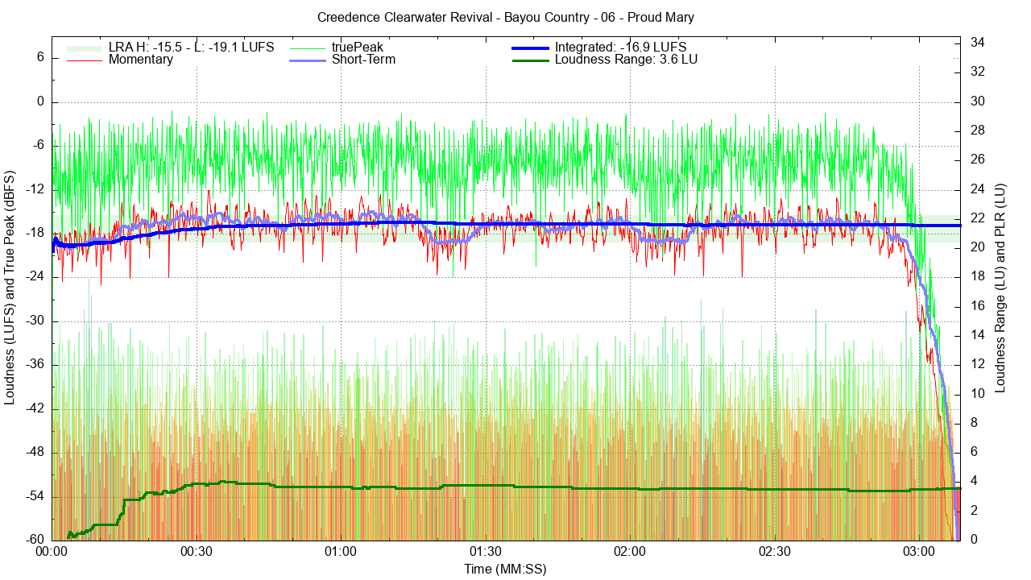
Task: Click the 01:30 time tick label
Action: pyautogui.click(x=486, y=552)
